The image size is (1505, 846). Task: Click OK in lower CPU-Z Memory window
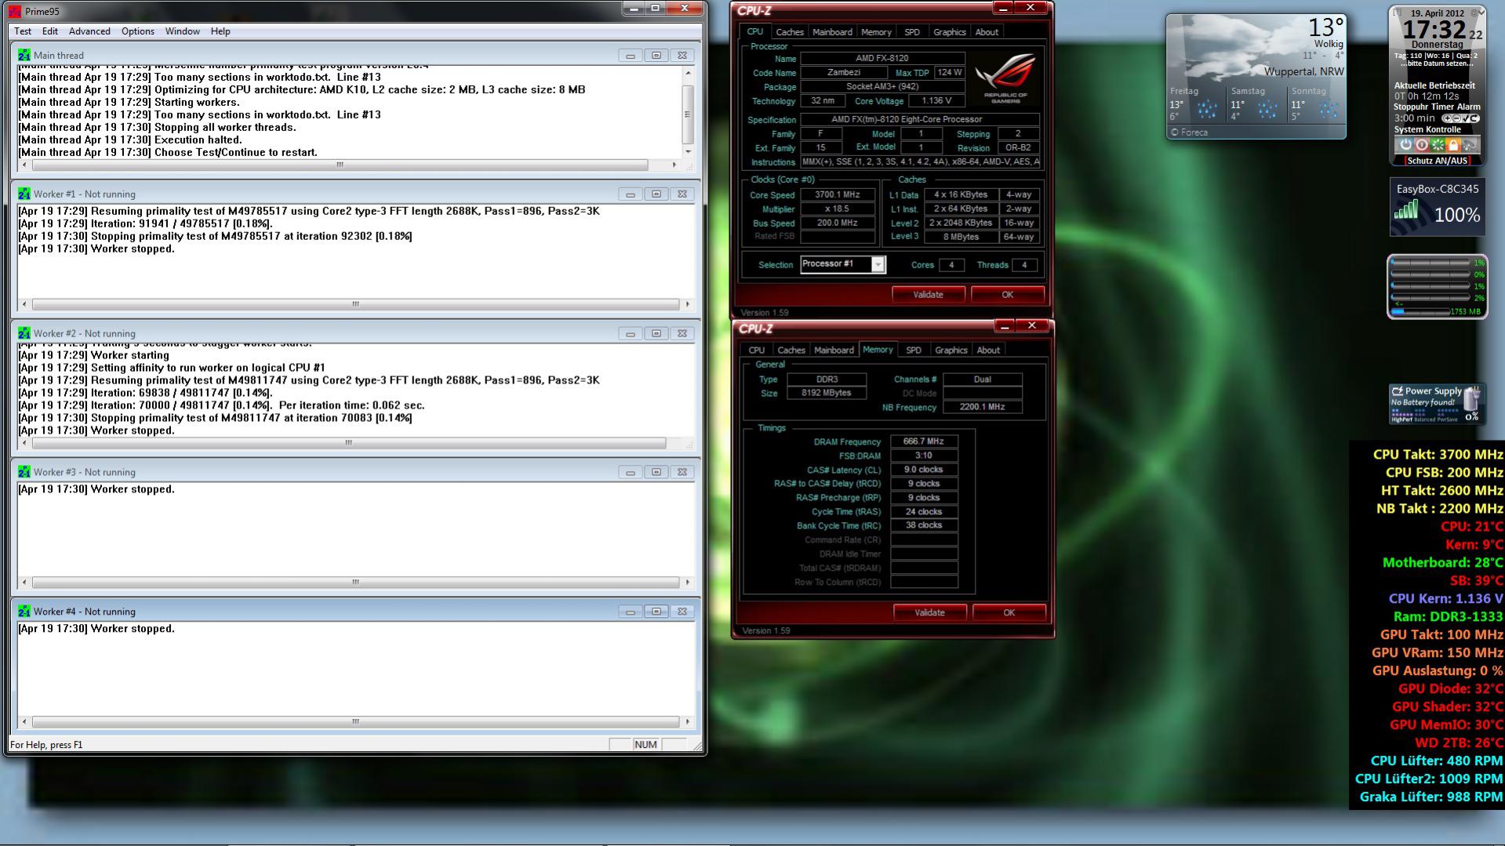point(1009,612)
